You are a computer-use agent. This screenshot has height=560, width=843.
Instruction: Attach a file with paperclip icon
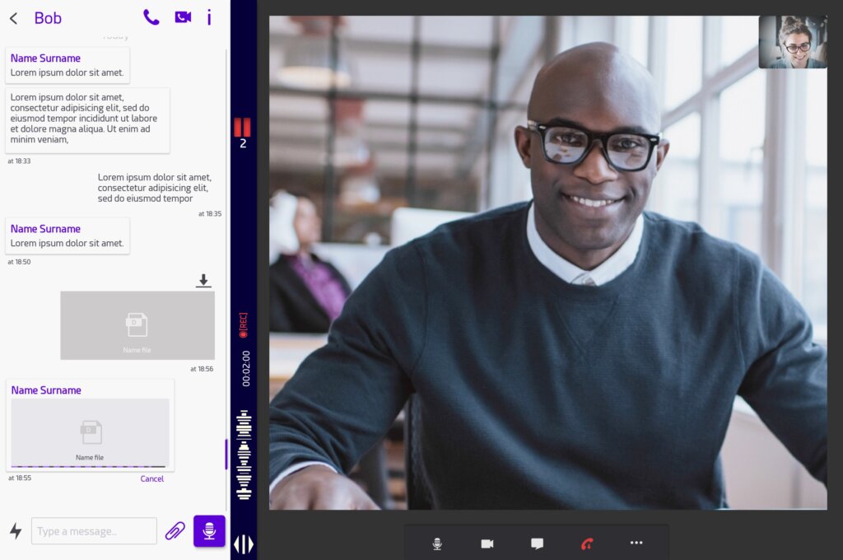point(175,531)
